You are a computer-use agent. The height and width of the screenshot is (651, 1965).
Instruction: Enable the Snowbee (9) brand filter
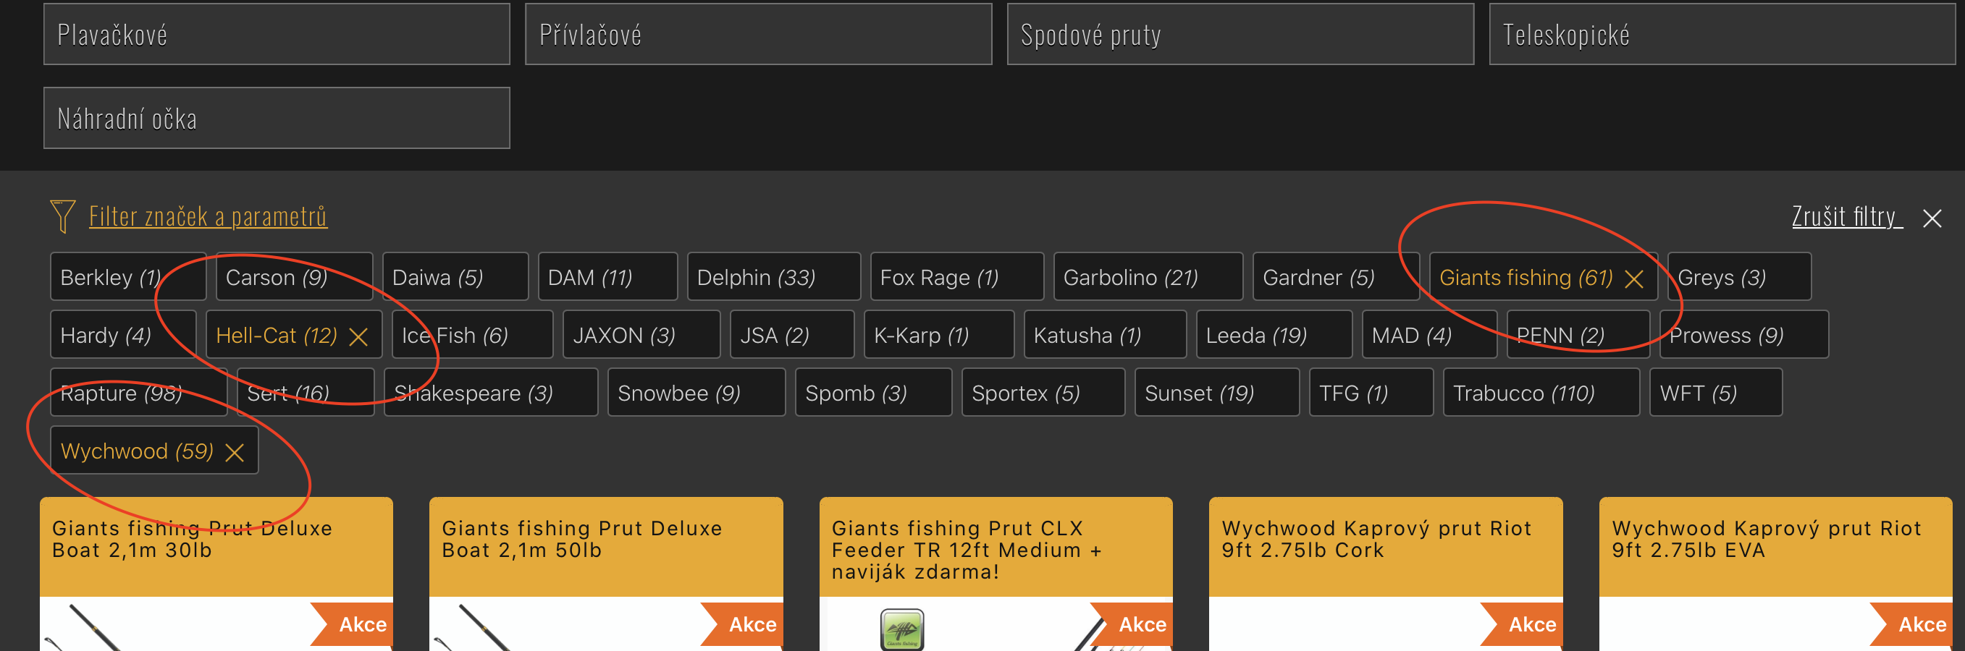697,393
